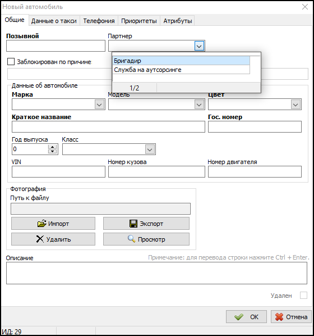This screenshot has width=314, height=336.
Task: Toggle the Удален checkbox
Action: (303, 295)
